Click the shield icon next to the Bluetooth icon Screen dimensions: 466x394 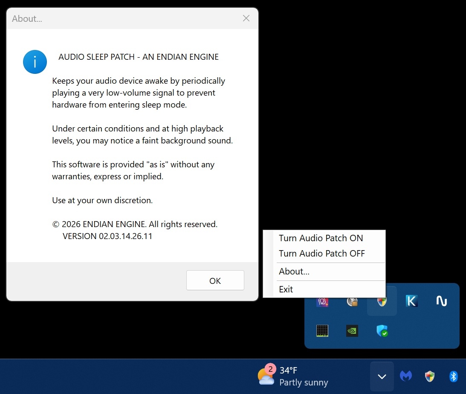click(429, 376)
